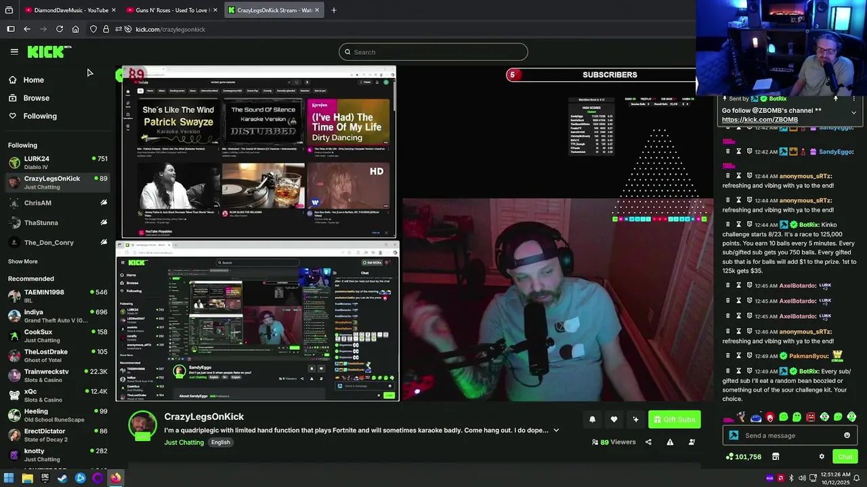The image size is (867, 487).
Task: Open recommended channel indiya
Action: tap(58, 316)
